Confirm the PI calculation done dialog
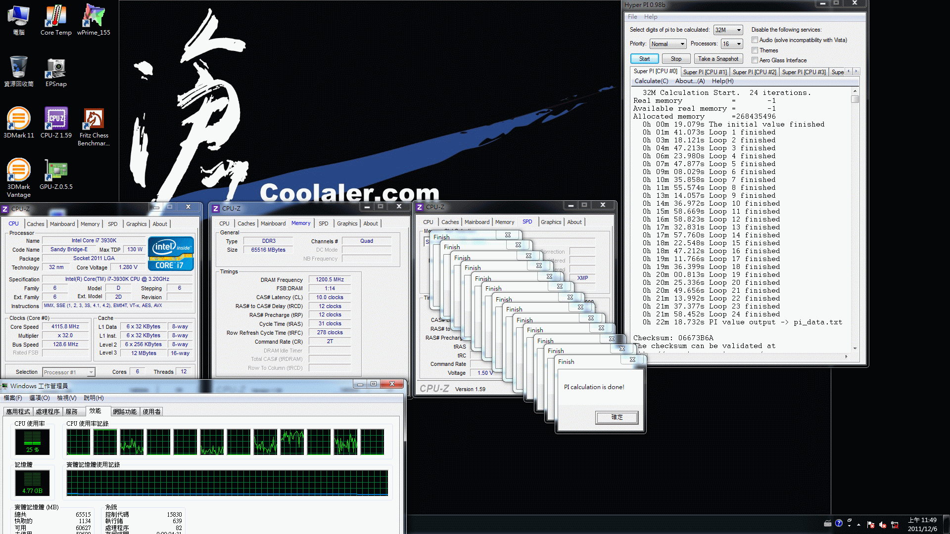The image size is (950, 534). [x=617, y=417]
